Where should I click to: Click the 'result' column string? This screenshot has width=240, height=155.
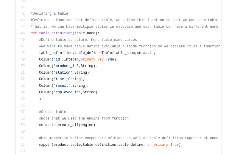click(62, 86)
